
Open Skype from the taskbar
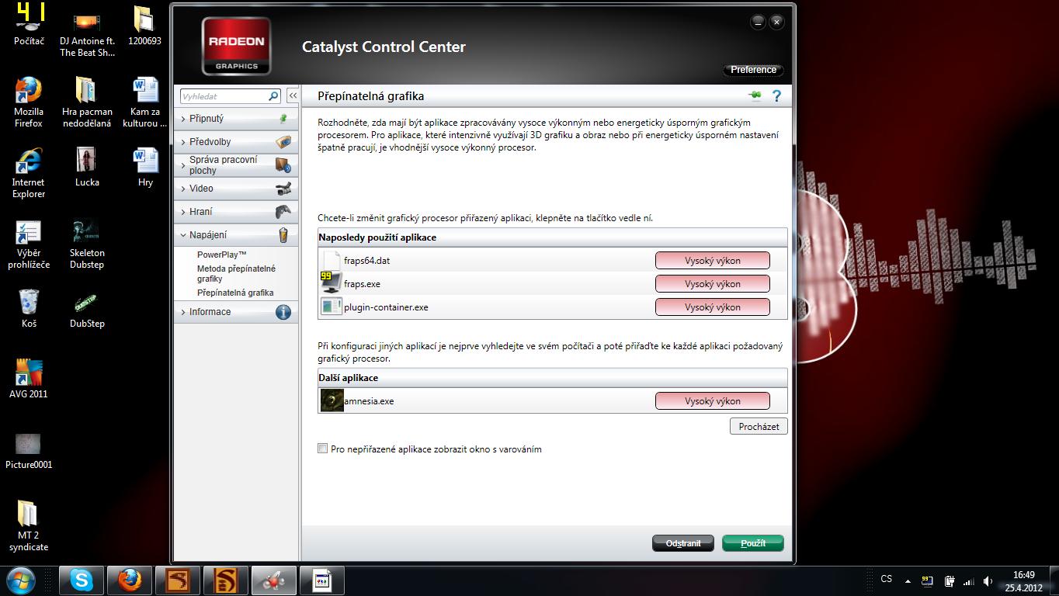coord(82,580)
